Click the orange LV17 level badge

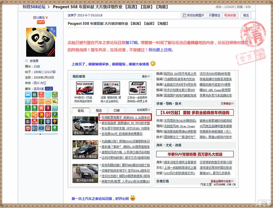(x=41, y=22)
